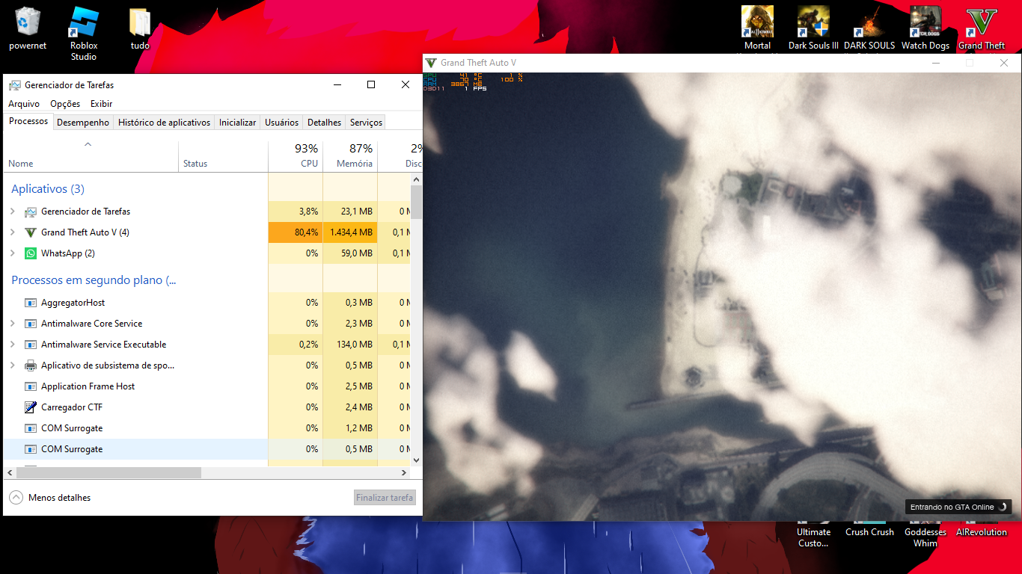
Task: Switch to the Serviços tab
Action: (366, 123)
